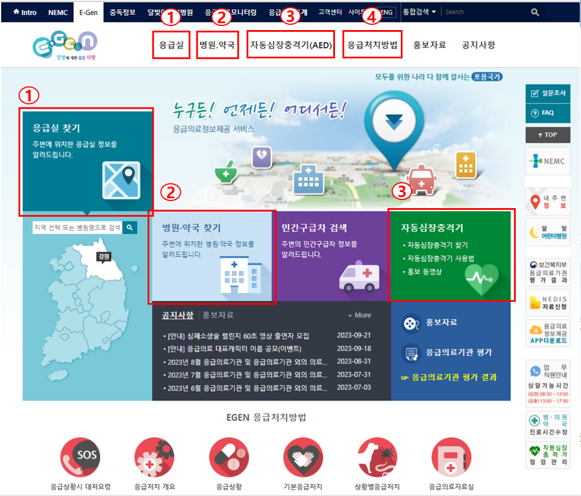Image resolution: width=581 pixels, height=496 pixels.
Task: Open the 민간구급차 검색 tile
Action: [x=332, y=256]
